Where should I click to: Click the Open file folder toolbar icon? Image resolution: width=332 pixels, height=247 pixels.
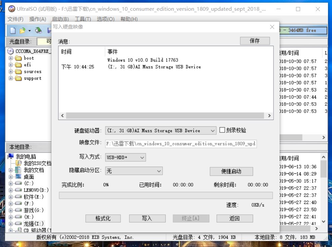coord(22,31)
